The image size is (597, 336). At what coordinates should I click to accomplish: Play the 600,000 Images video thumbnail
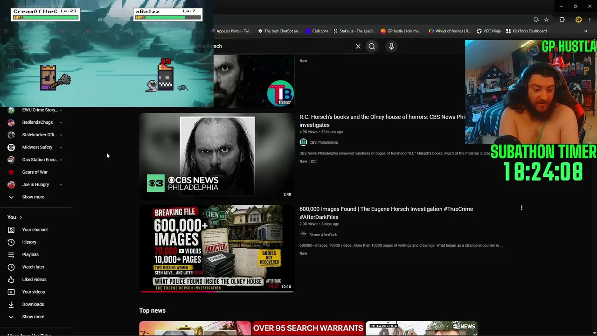(217, 249)
